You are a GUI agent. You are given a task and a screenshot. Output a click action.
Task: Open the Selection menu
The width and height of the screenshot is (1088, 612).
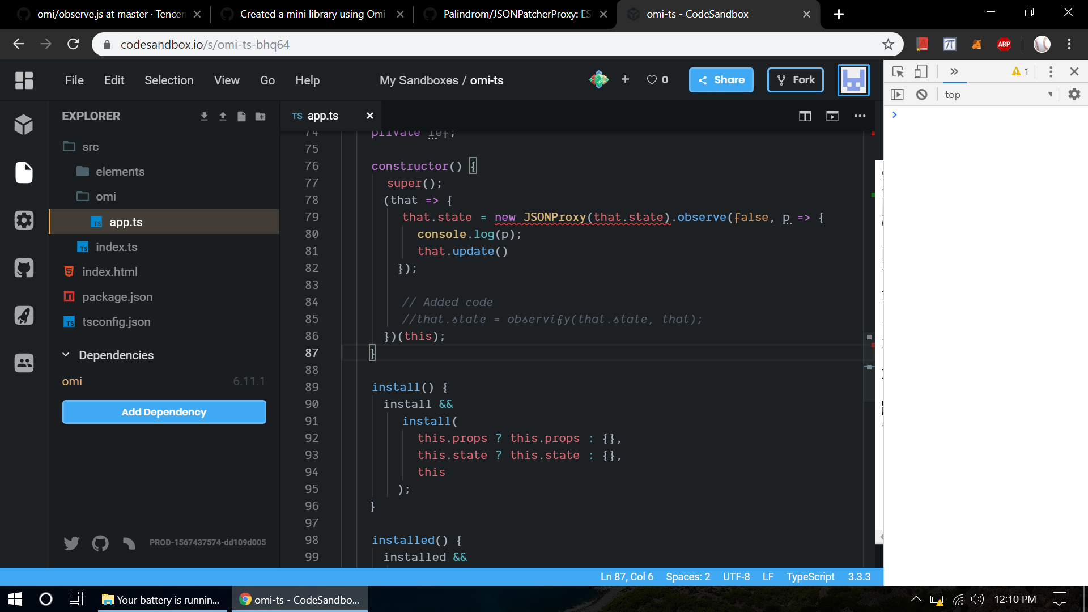pos(169,80)
